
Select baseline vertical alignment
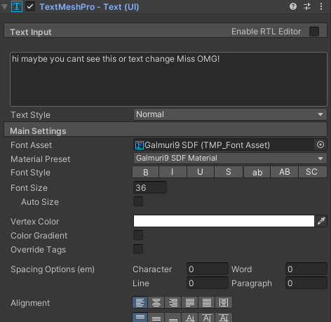pos(190,318)
